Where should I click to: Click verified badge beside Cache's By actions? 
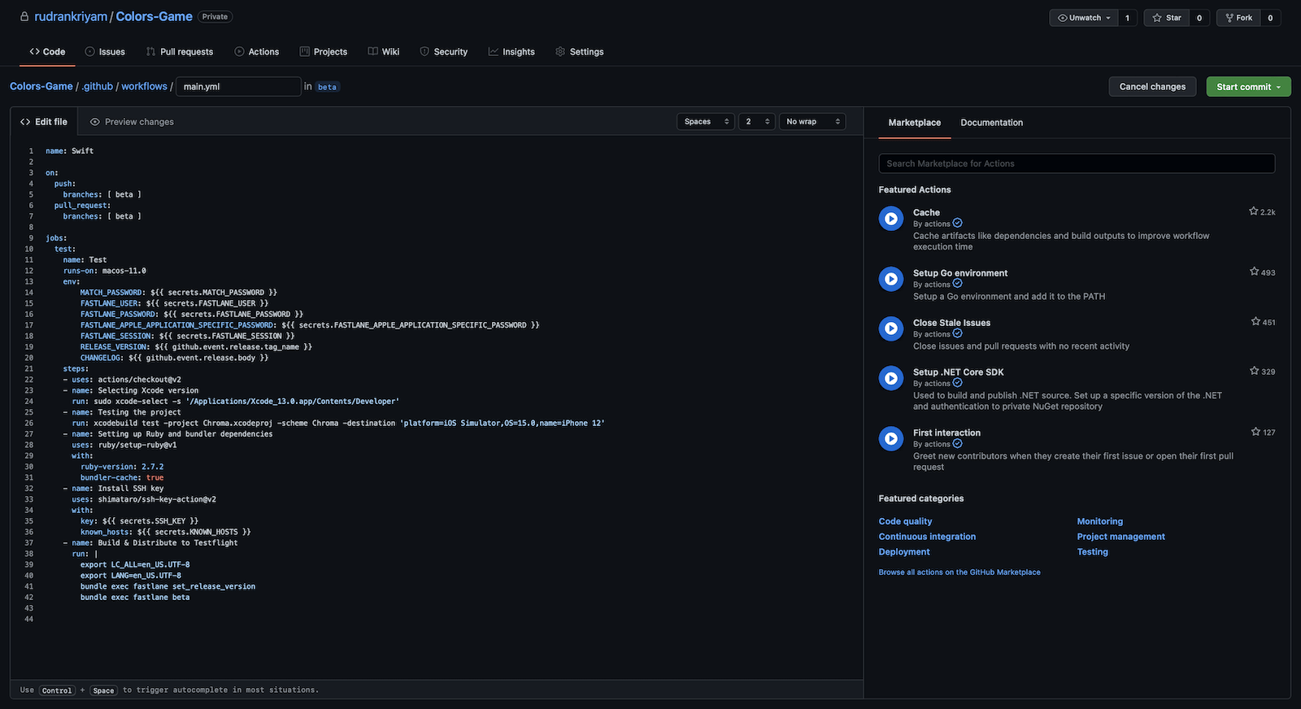point(958,223)
